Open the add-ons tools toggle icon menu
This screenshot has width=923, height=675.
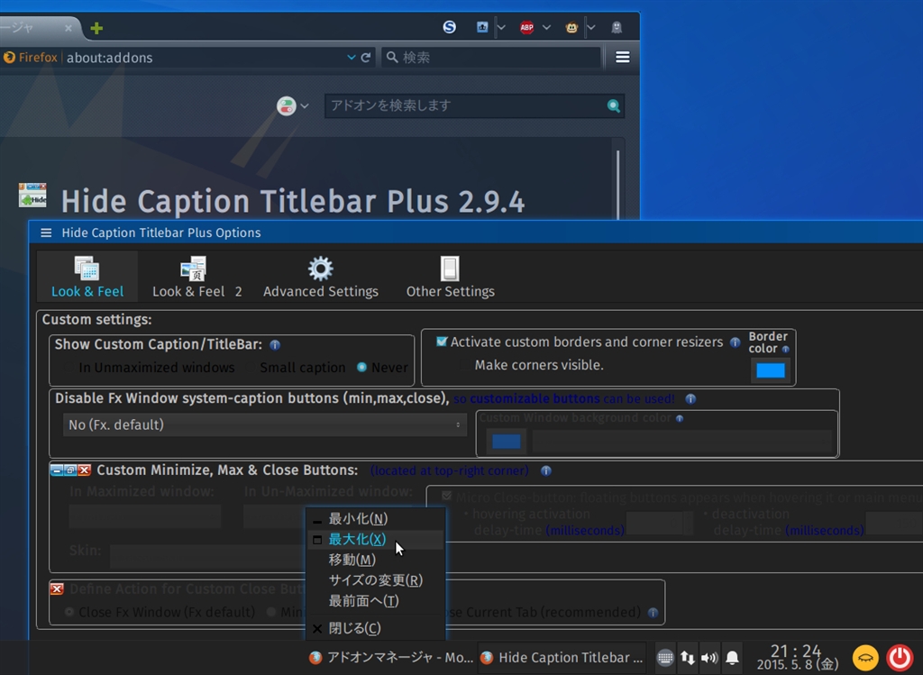[x=292, y=106]
